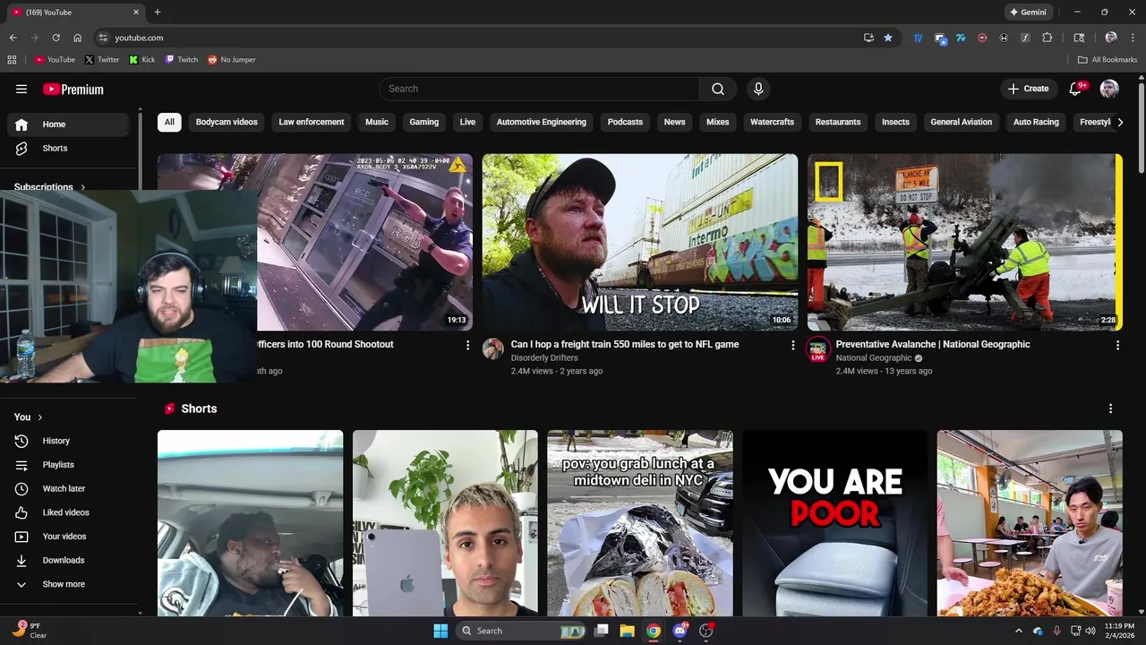This screenshot has width=1146, height=645.
Task: Open Liked videos list
Action: tap(68, 512)
